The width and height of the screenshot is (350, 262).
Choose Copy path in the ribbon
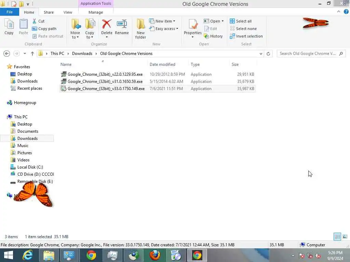click(x=44, y=29)
